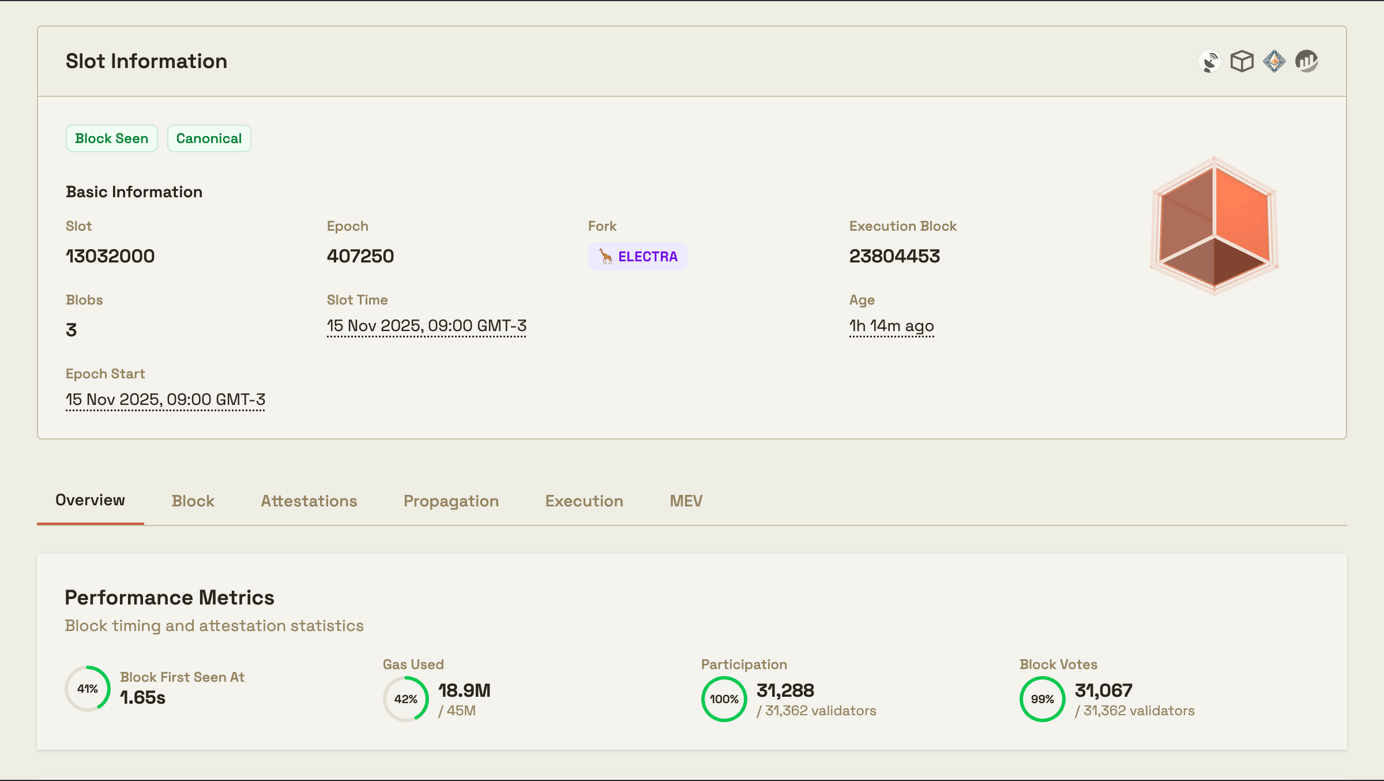
Task: Switch to the Block tab
Action: pos(193,501)
